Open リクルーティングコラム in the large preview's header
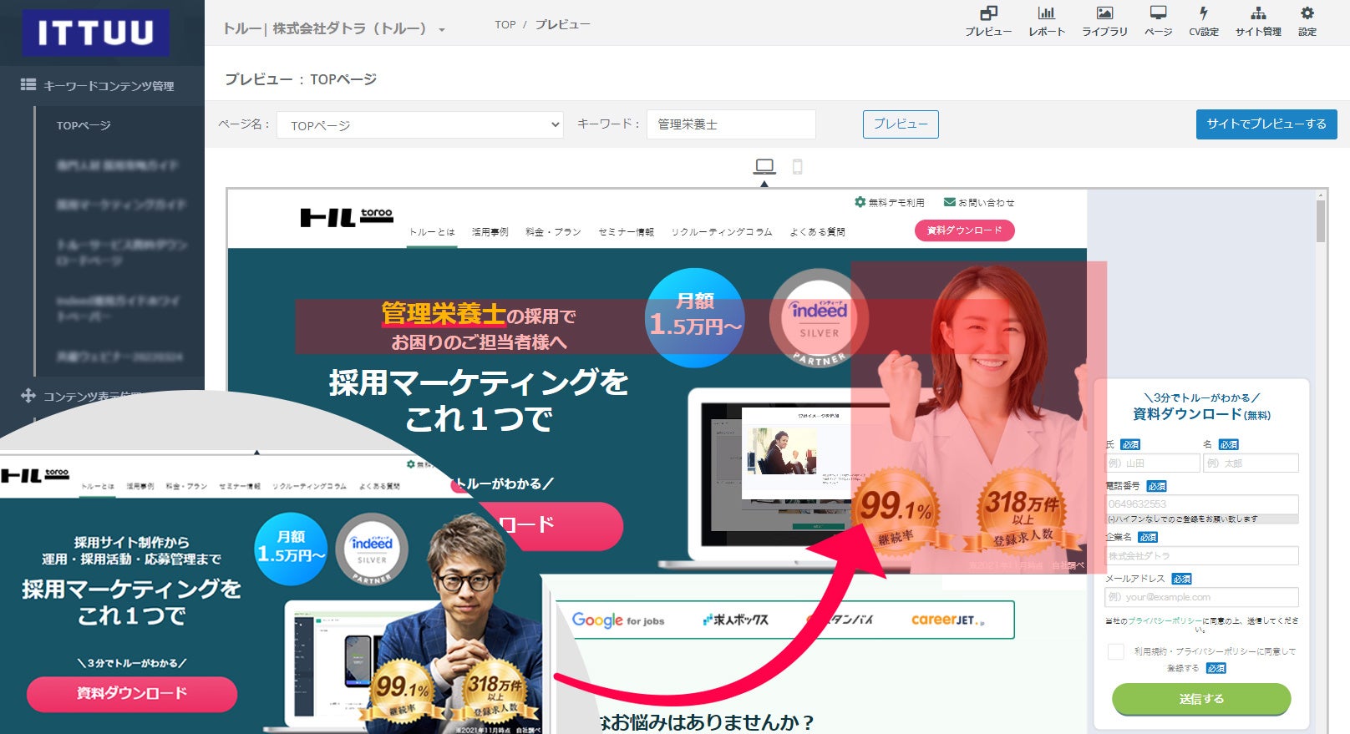1350x734 pixels. coord(722,232)
